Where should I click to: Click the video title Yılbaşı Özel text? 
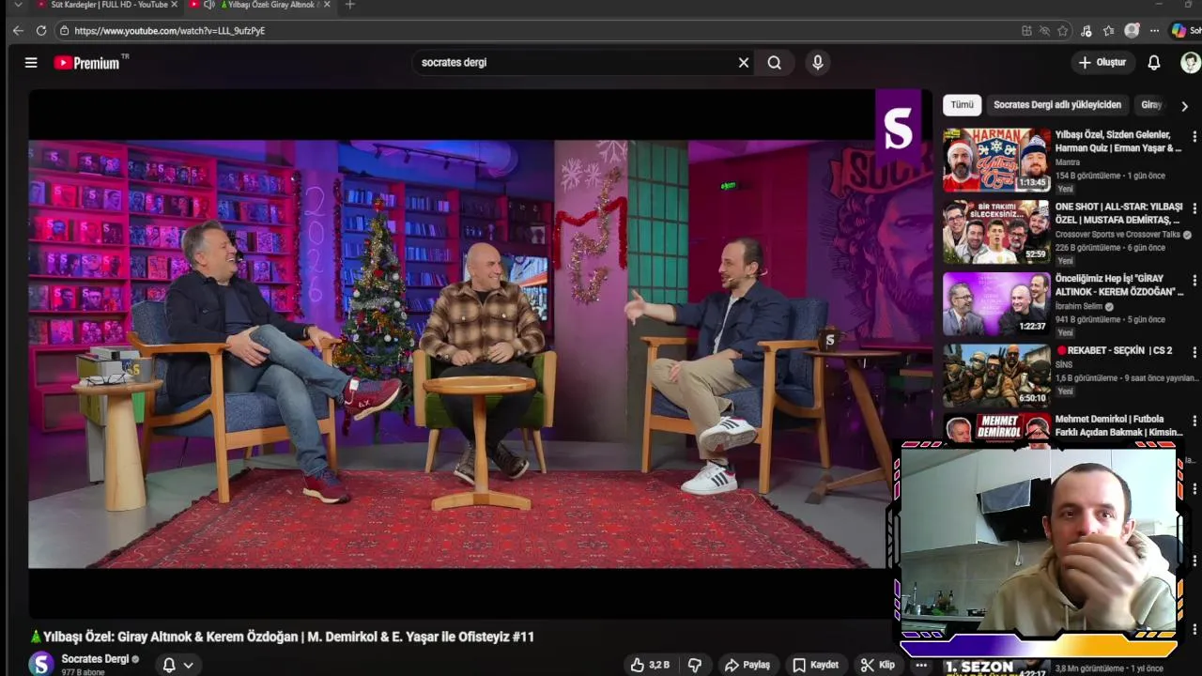coord(282,637)
